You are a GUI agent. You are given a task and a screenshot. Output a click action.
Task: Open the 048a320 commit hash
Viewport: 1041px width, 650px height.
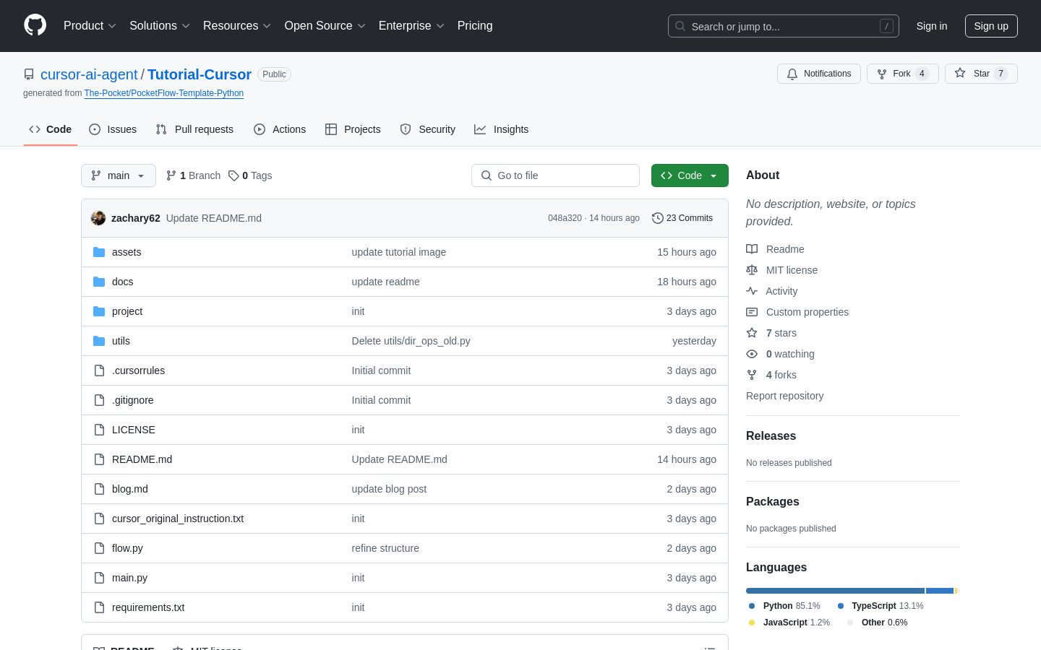[x=565, y=218]
